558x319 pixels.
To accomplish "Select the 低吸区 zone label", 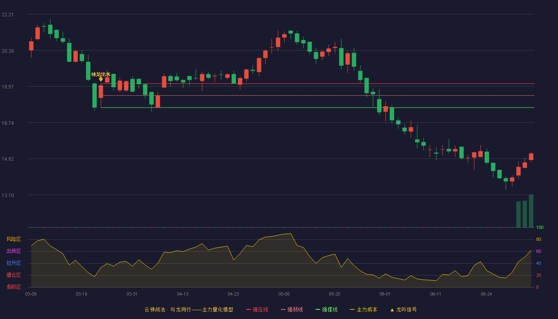I will [14, 287].
